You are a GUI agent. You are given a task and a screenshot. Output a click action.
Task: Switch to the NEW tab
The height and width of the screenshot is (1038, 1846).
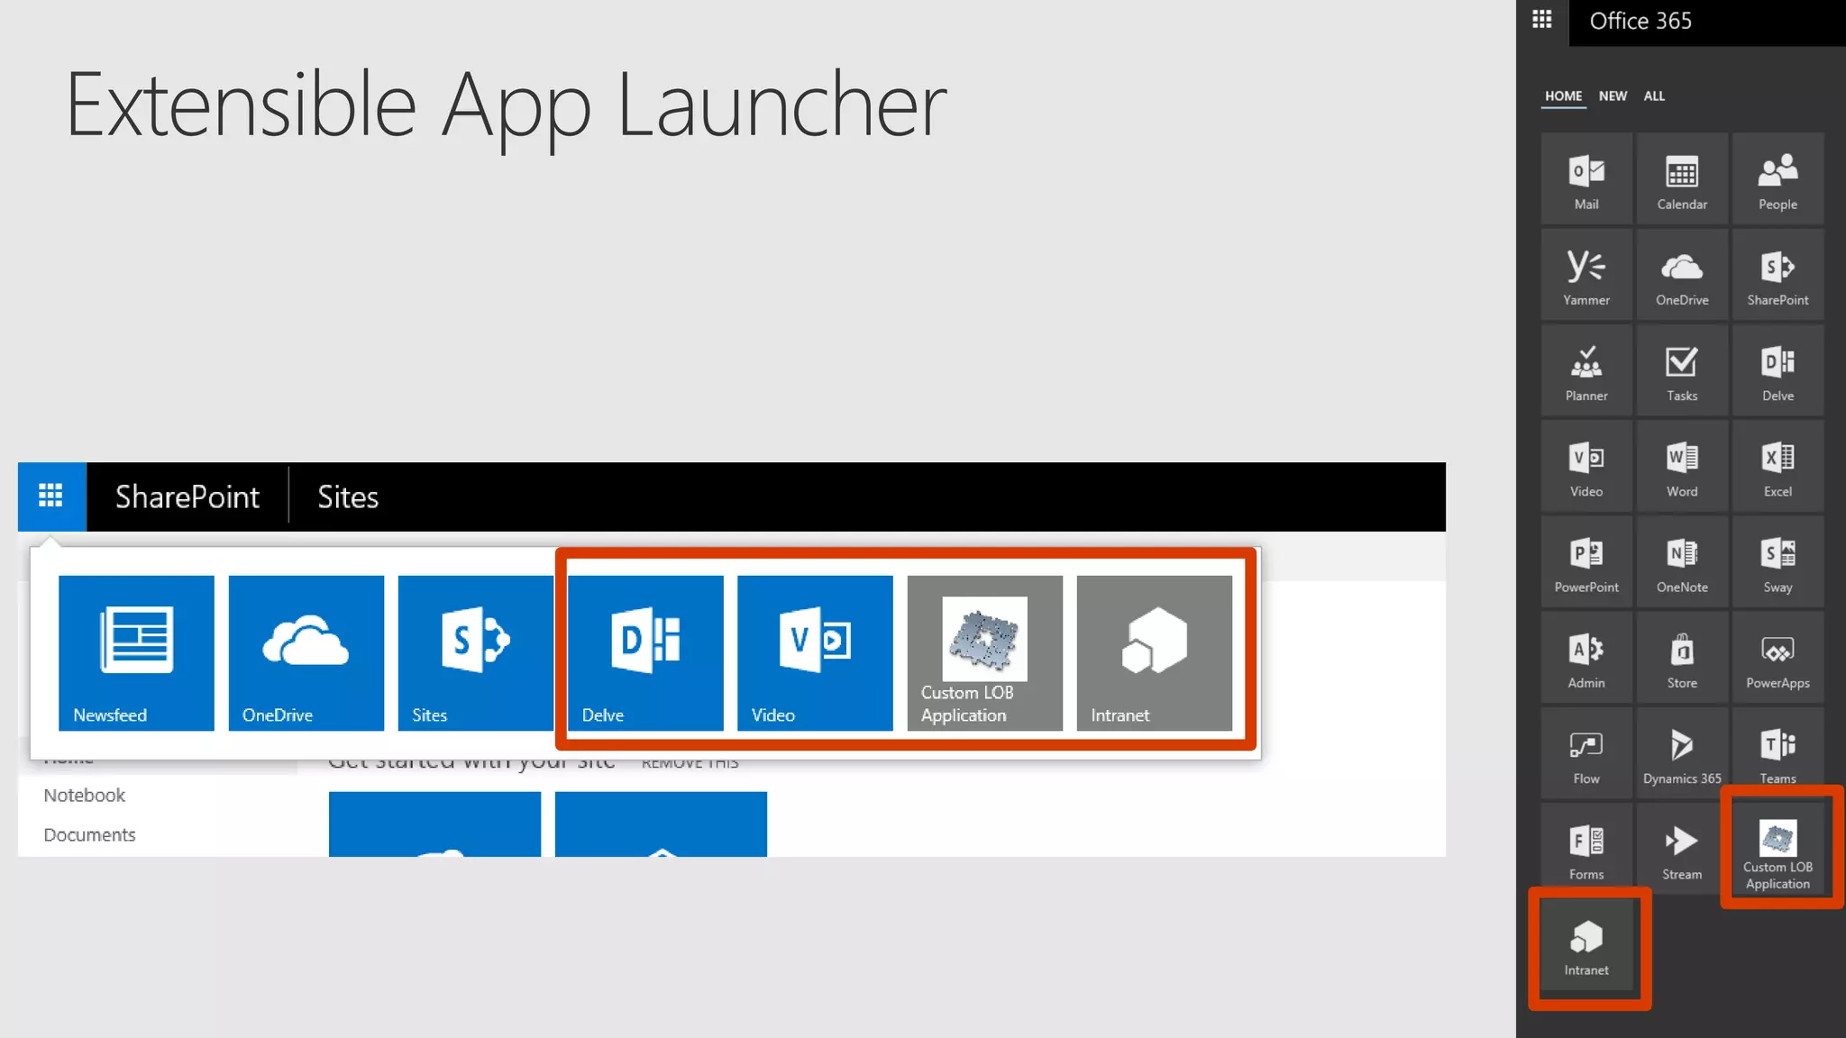click(x=1612, y=96)
